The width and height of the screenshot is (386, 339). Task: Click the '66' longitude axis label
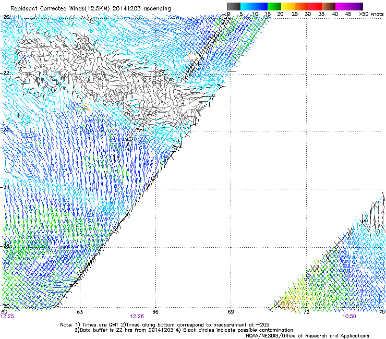(155, 312)
